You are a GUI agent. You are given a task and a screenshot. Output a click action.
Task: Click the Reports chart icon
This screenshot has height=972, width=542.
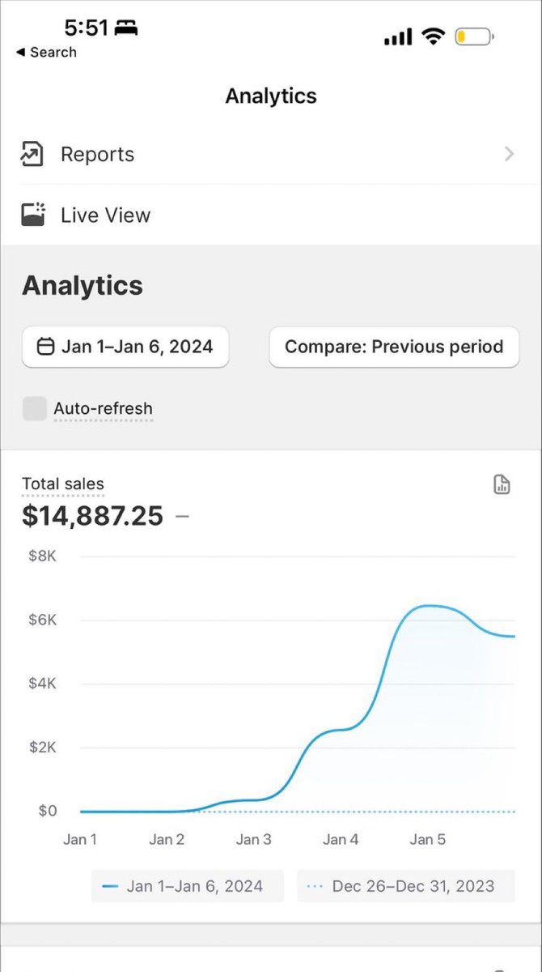[32, 154]
